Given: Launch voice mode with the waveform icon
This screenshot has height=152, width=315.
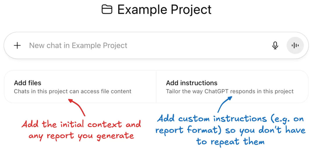Looking at the screenshot, I should tap(295, 45).
